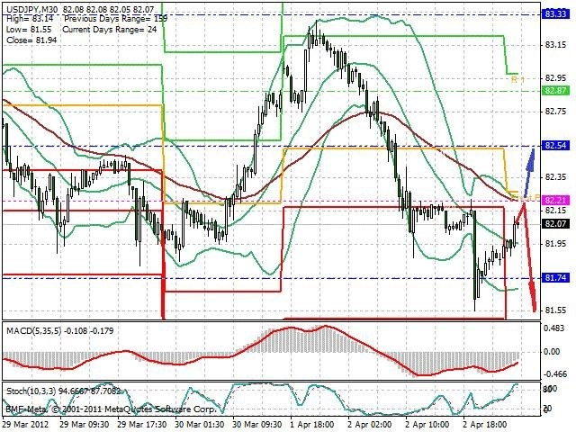Click the 1 Apr 18:00 time marker
The height and width of the screenshot is (432, 576).
[x=311, y=425]
